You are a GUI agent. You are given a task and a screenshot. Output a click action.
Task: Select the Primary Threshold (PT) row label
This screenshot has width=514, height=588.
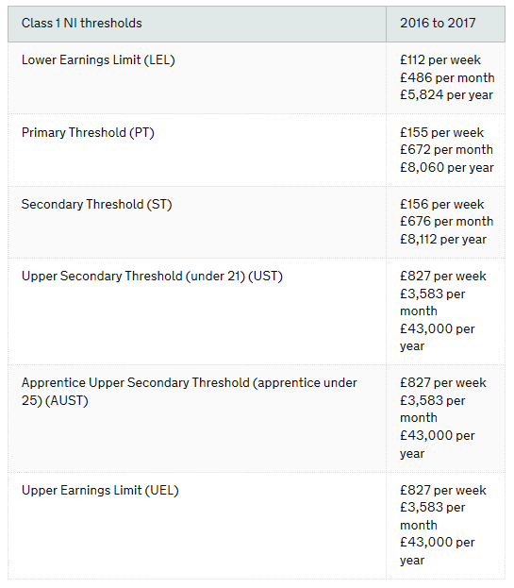point(88,133)
